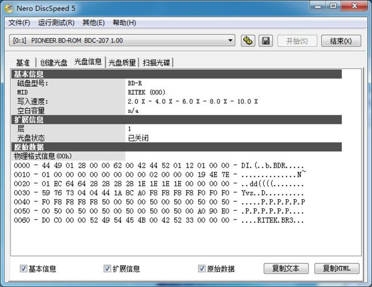Screen dimensions: 372x287
Task: Click hex data row 0060
Action: (159, 220)
